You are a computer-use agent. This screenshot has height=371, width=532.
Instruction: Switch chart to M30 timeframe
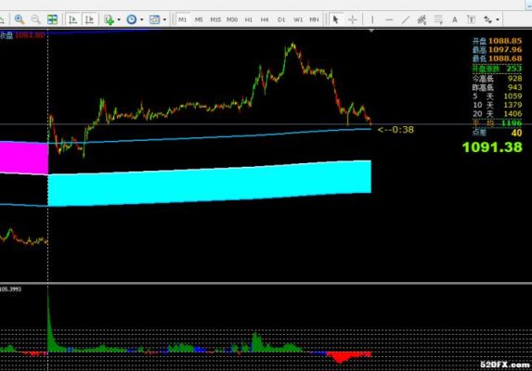coord(232,19)
